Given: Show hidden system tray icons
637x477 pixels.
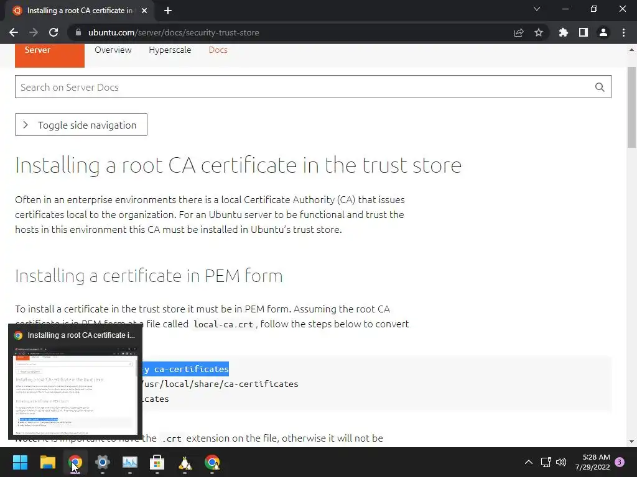Looking at the screenshot, I should (x=529, y=462).
